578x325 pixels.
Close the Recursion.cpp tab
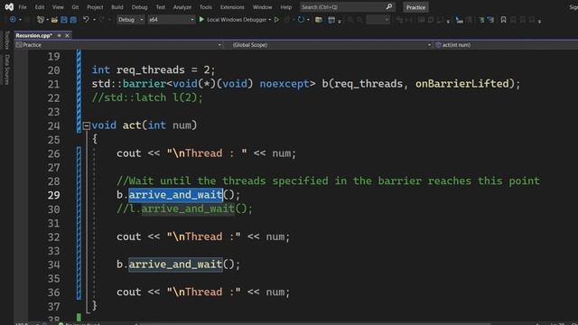(67, 35)
